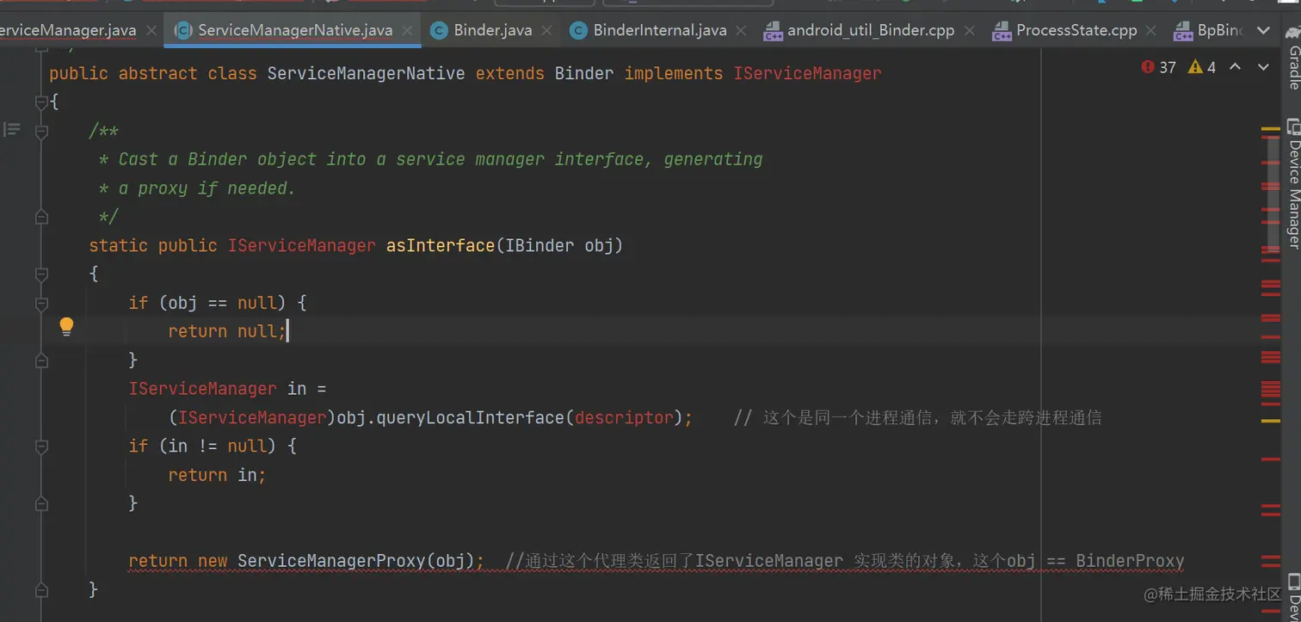Close the ServiceManager.java tab
This screenshot has width=1301, height=622.
point(151,30)
